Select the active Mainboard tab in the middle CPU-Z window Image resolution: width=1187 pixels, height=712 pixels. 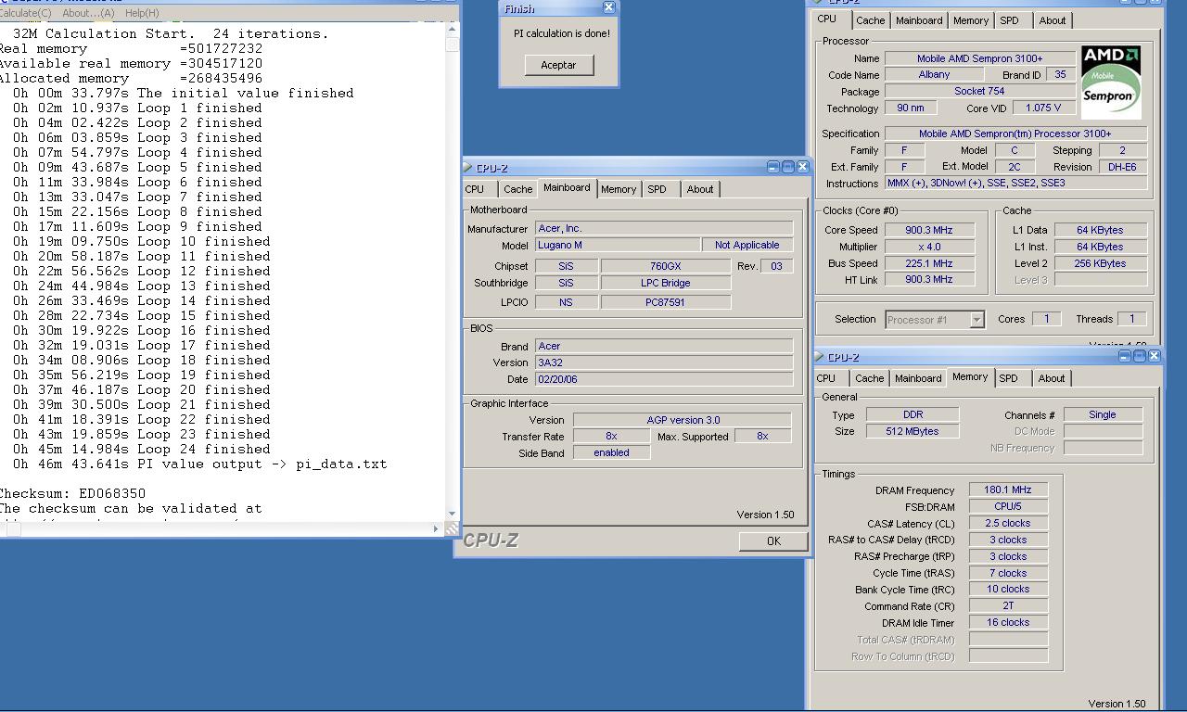567,187
